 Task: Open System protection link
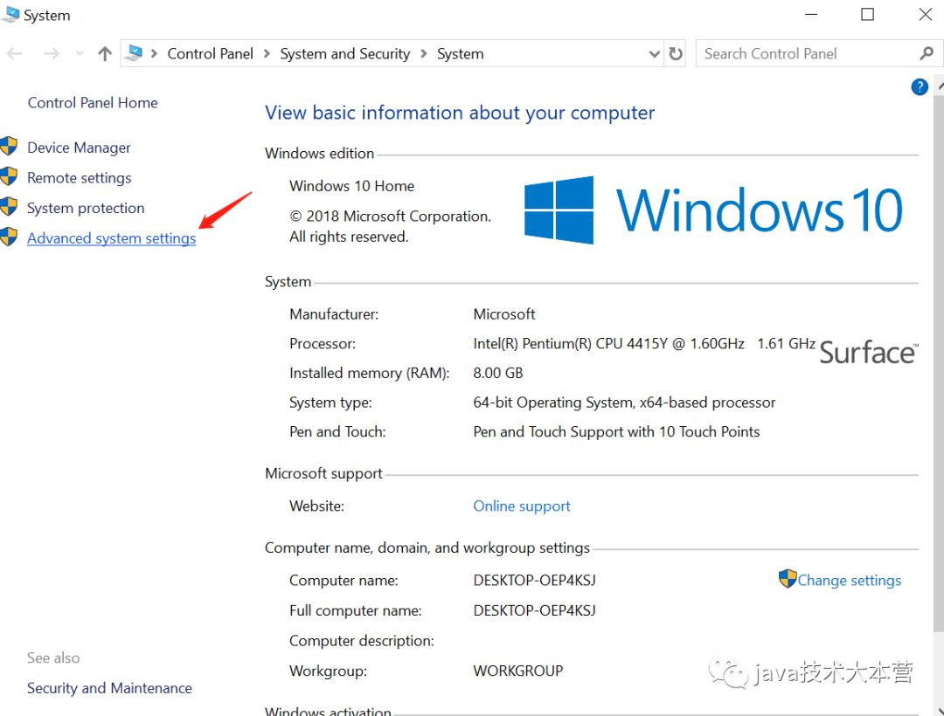pyautogui.click(x=86, y=208)
